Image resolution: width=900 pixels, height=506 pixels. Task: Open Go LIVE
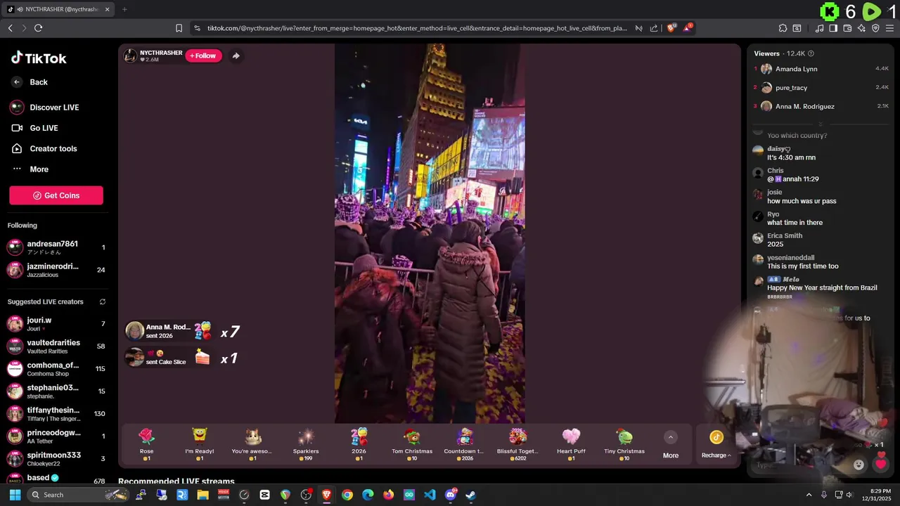tap(34, 128)
